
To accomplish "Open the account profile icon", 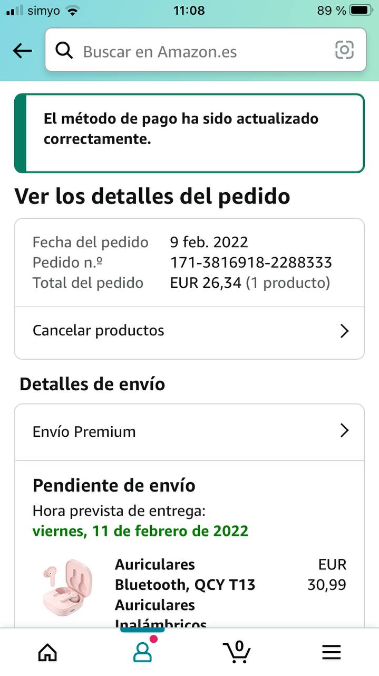I will (x=142, y=652).
